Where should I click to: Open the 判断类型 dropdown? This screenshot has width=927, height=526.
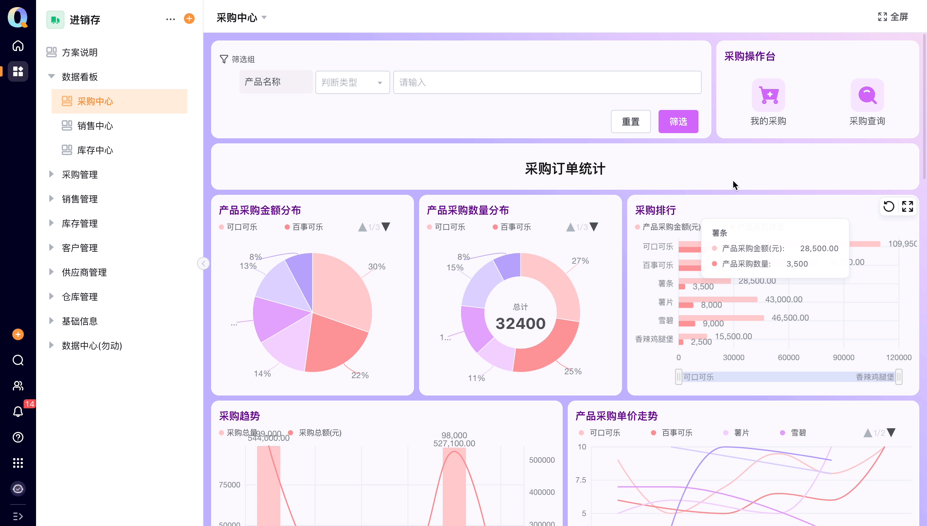pos(352,82)
